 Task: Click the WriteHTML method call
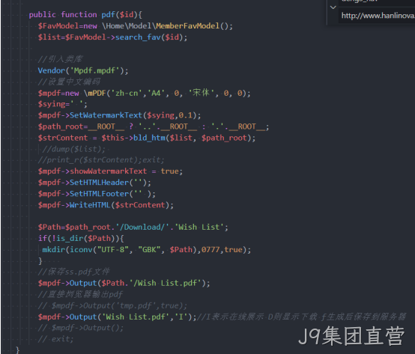(90, 205)
